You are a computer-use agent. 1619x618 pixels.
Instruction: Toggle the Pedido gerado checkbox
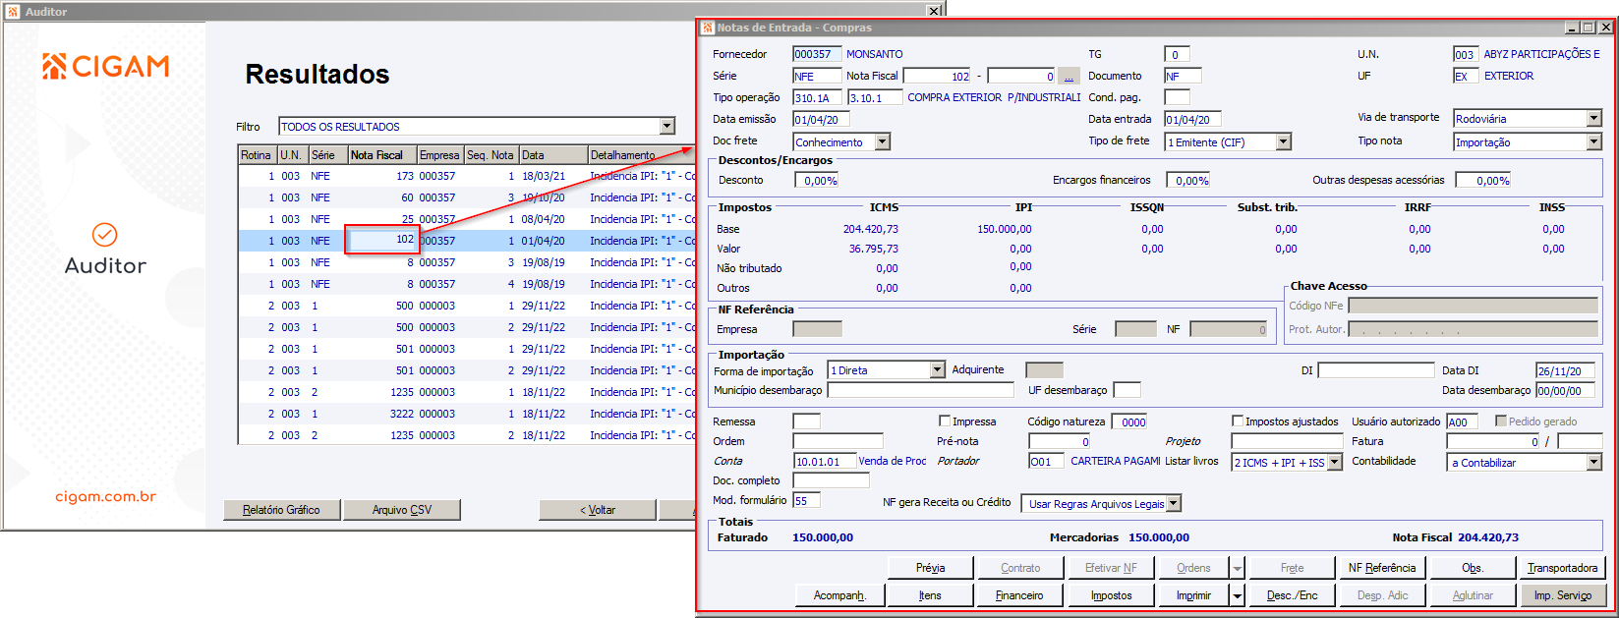coord(1501,421)
